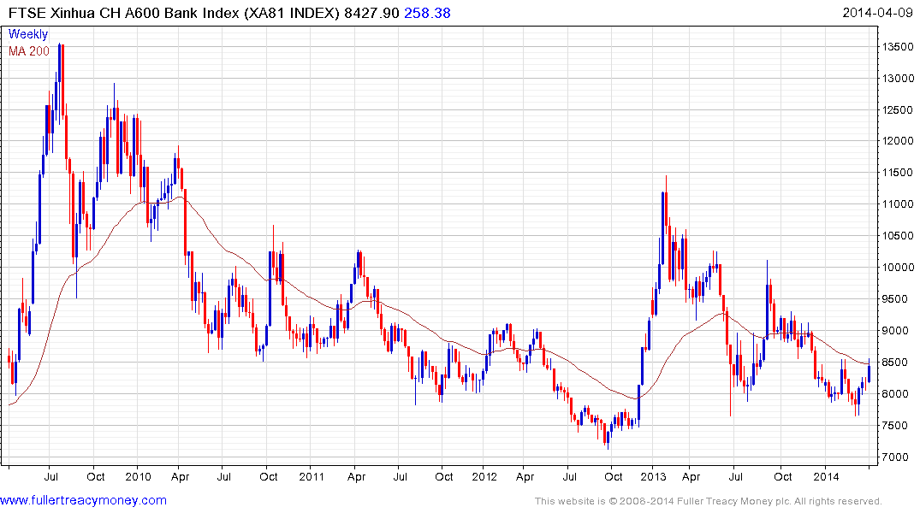Viewport: 920px width, 513px height.
Task: Click the 13000 price axis label
Action: (x=898, y=79)
